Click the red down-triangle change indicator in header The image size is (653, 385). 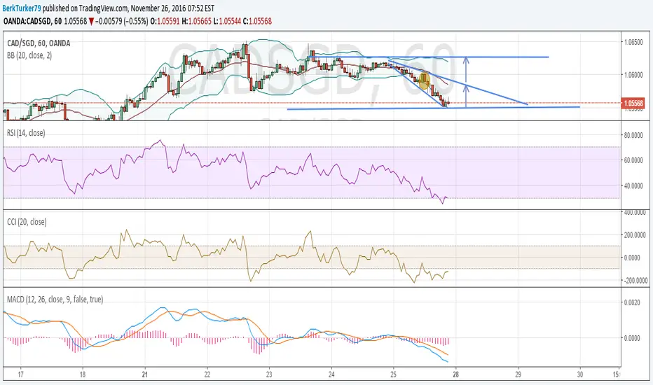(x=91, y=21)
